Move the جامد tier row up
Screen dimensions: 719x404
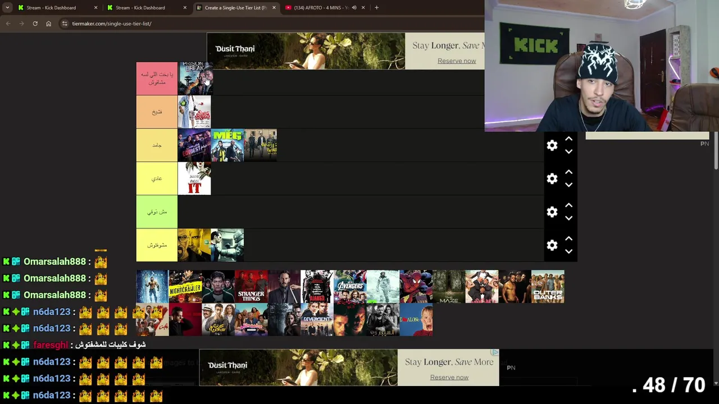click(x=568, y=139)
